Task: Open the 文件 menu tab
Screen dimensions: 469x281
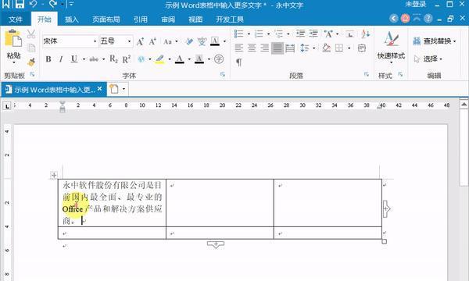Action: 16,20
